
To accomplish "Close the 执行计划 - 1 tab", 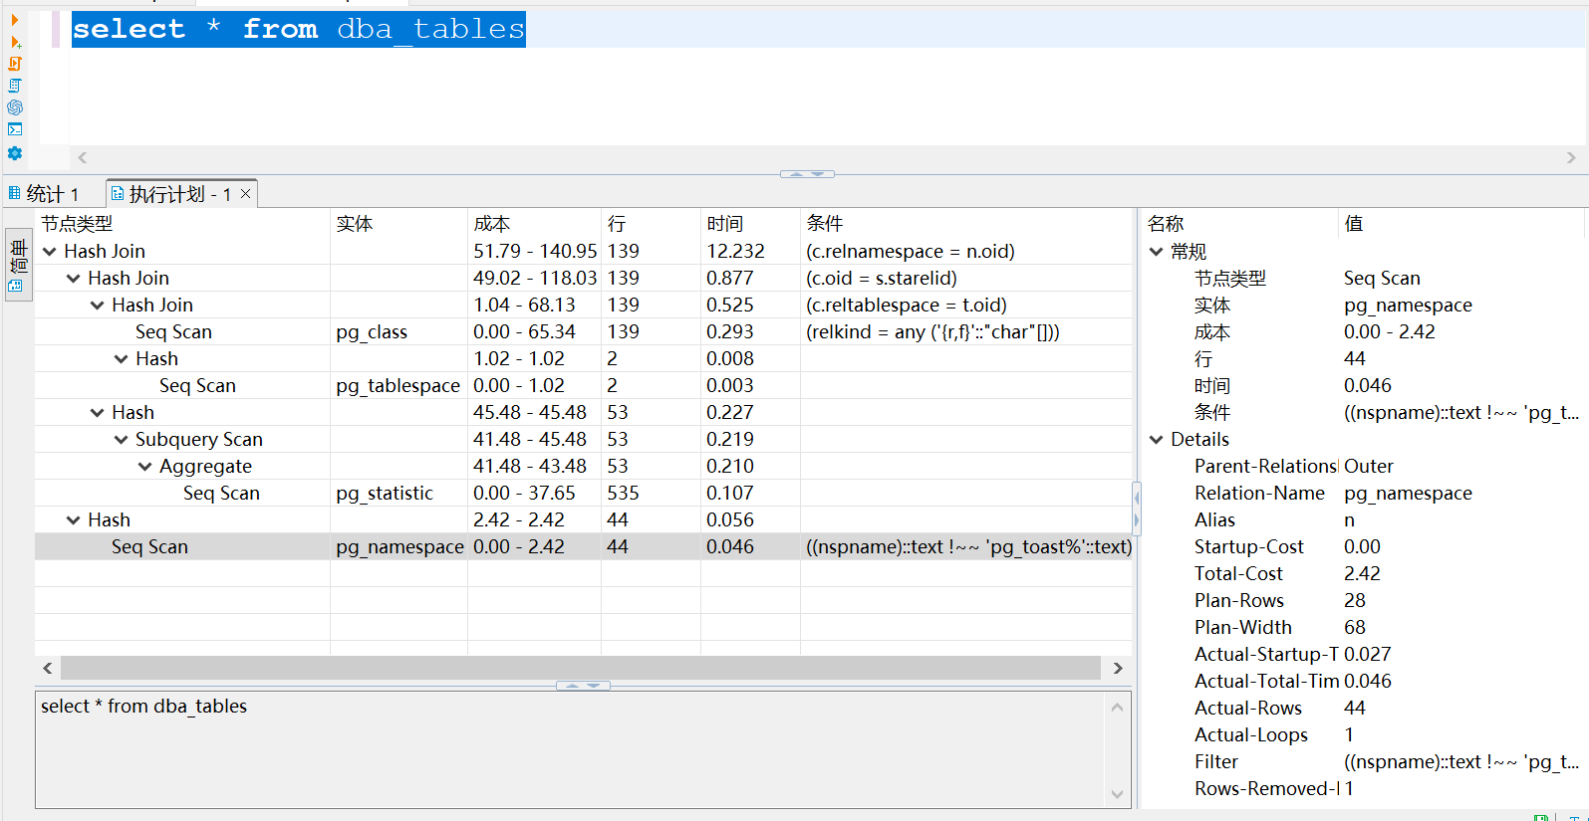I will pos(245,194).
